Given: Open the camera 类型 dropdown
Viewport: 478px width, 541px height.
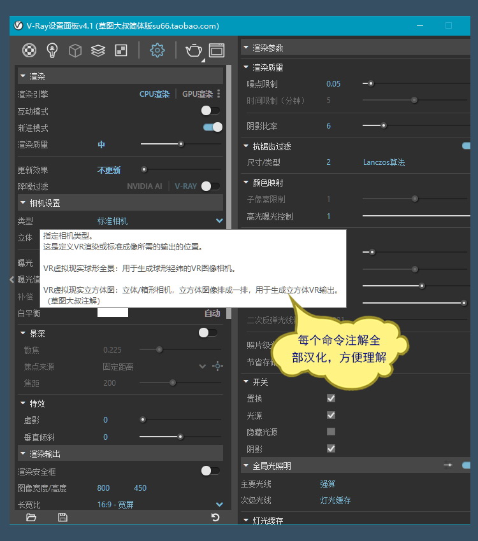Looking at the screenshot, I should coord(219,220).
